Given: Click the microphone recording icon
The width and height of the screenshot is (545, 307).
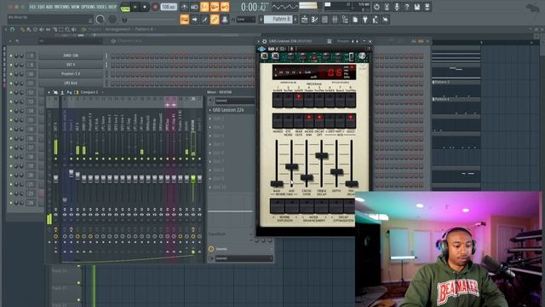Looking at the screenshot, I should (x=397, y=7).
